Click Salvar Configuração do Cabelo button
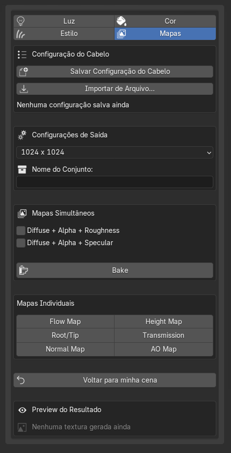Viewport: 231px width, 453px height. point(115,72)
